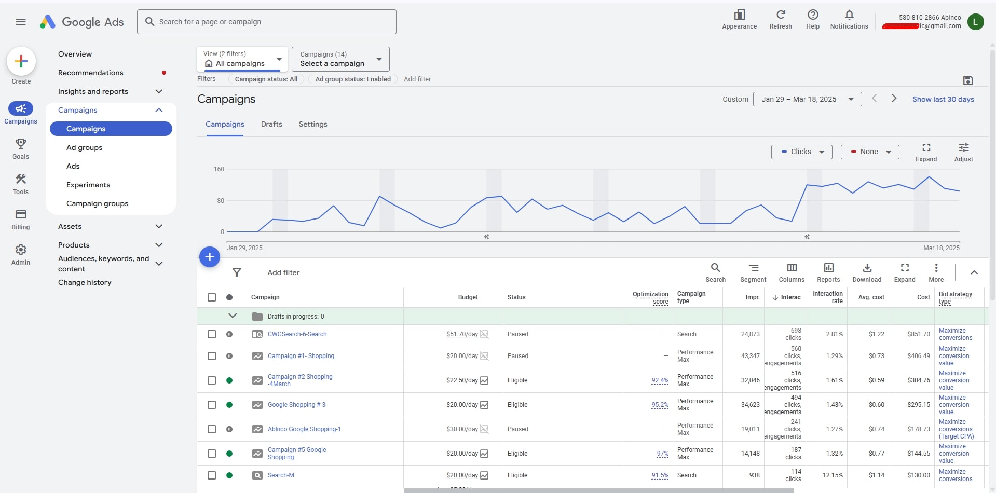Check the Campaign #1- Shopping checkbox
This screenshot has width=996, height=493.
(212, 356)
